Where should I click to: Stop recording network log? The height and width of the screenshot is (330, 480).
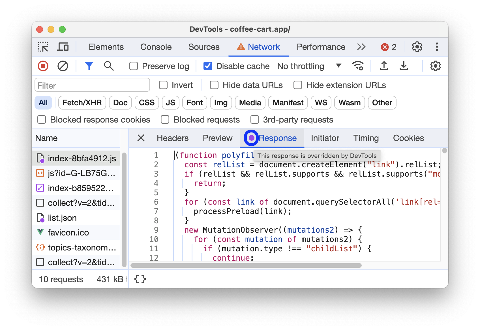click(43, 66)
